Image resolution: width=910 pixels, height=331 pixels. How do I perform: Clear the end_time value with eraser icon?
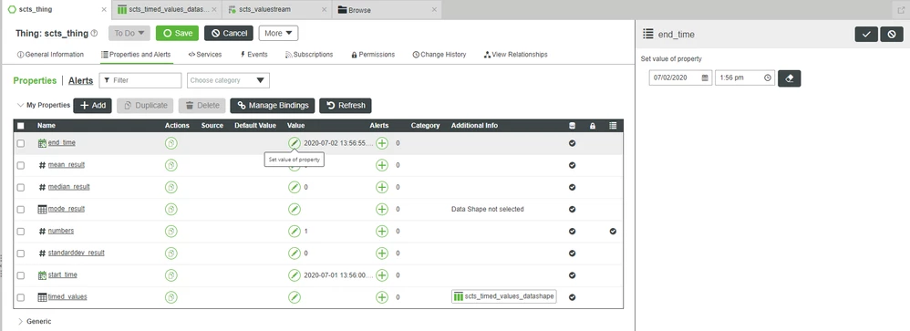pos(790,78)
